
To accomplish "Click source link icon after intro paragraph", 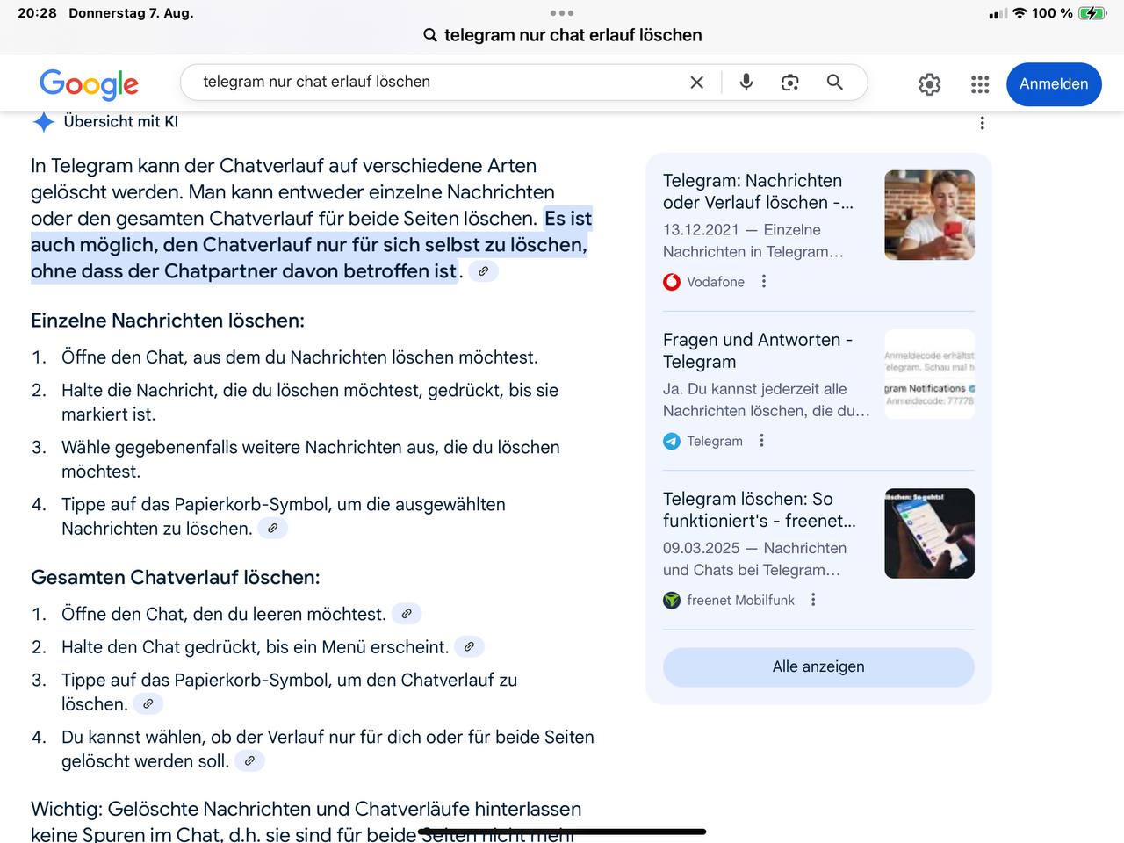I will pyautogui.click(x=483, y=271).
